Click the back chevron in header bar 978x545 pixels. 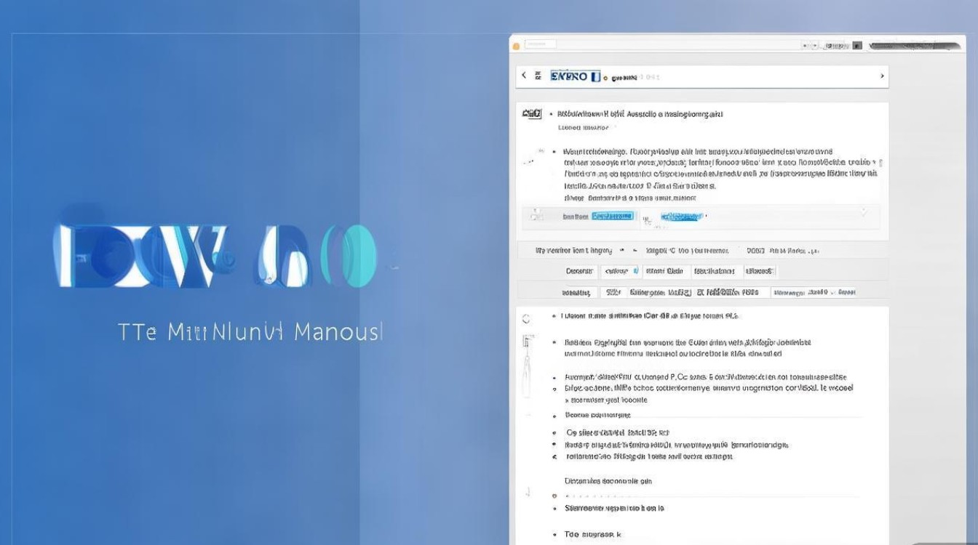tap(523, 76)
